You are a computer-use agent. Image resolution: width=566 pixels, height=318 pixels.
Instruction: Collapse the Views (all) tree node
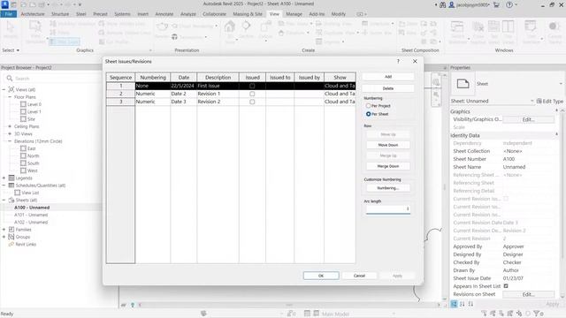click(4, 89)
